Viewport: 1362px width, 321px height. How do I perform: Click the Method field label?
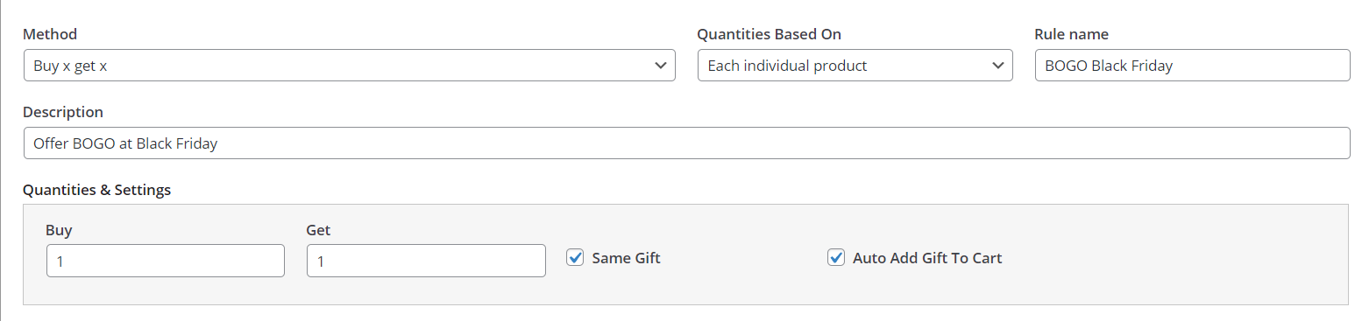pos(50,34)
